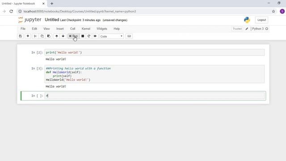Click into the HelloWorld function code cell

pyautogui.click(x=155, y=74)
